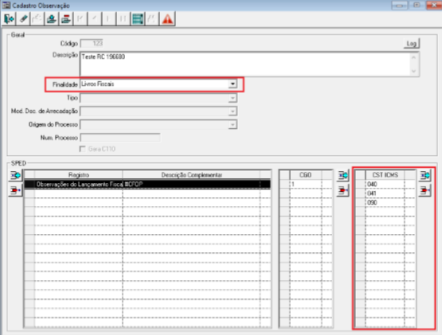Click the disabled last record icon

tap(123, 19)
